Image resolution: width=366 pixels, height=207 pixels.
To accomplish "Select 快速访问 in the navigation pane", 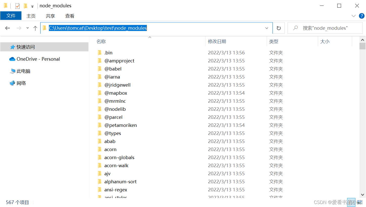I will [x=44, y=47].
